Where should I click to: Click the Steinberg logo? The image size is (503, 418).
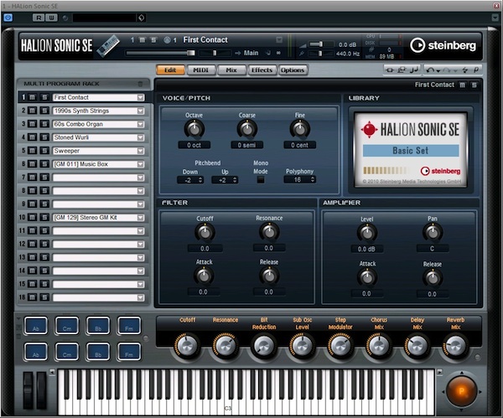click(443, 45)
